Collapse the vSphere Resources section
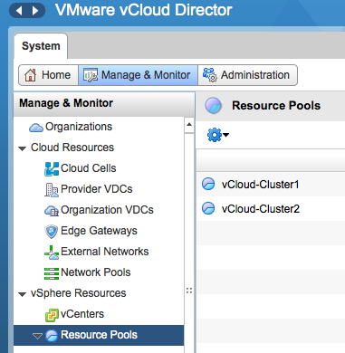The image size is (345, 353). coord(22,294)
